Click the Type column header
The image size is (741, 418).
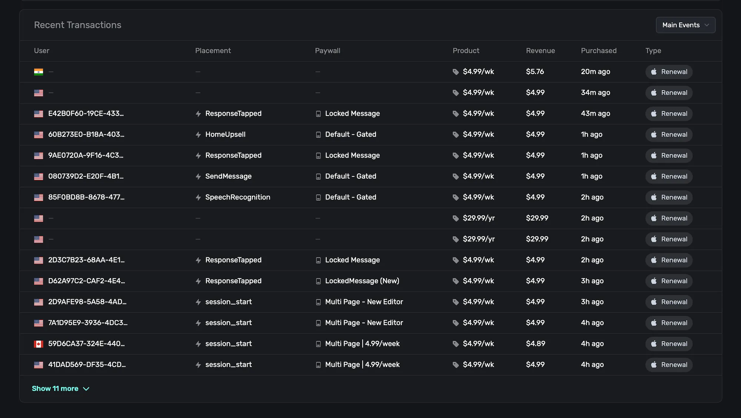[x=653, y=51]
